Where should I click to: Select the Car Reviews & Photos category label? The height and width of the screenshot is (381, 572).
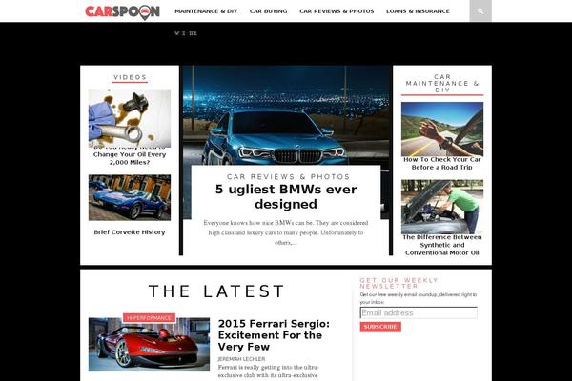[288, 177]
